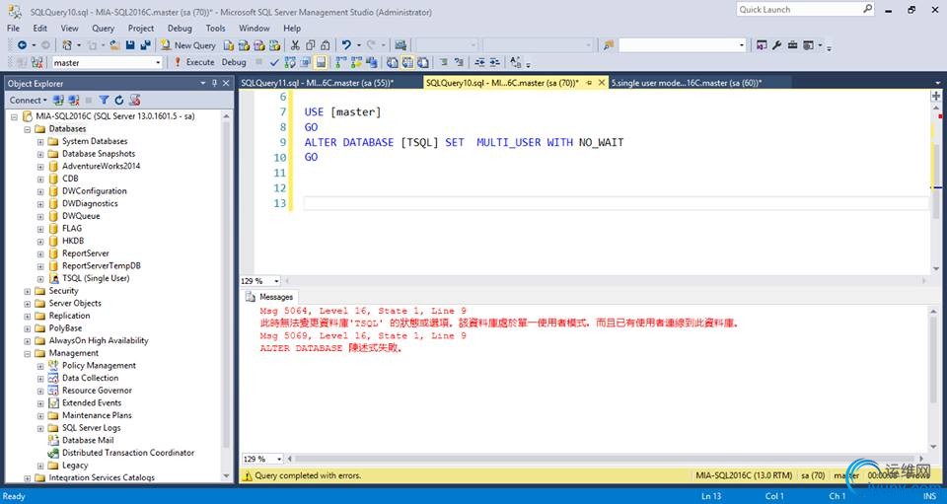Screen dimensions: 947x504
Task: Expand the System Databases node
Action: pyautogui.click(x=40, y=142)
